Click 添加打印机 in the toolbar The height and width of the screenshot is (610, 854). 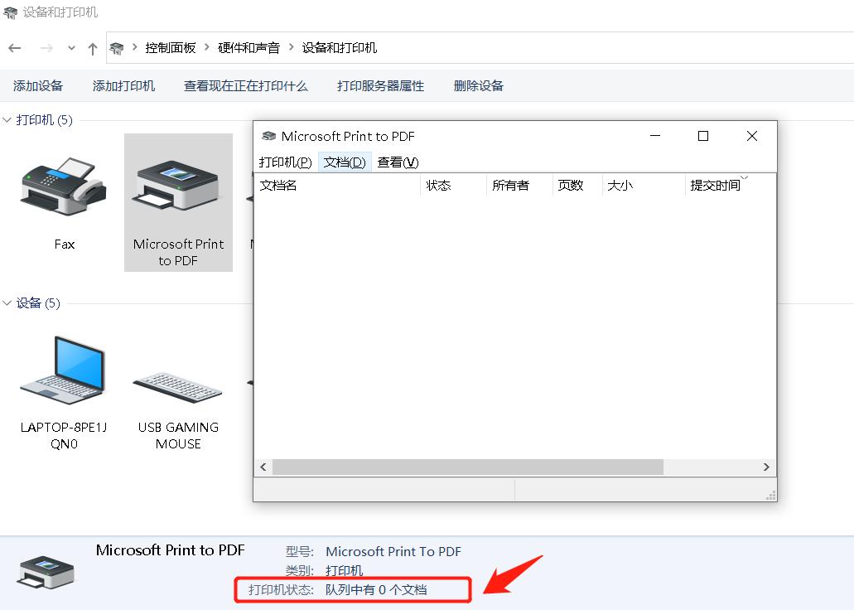coord(123,85)
